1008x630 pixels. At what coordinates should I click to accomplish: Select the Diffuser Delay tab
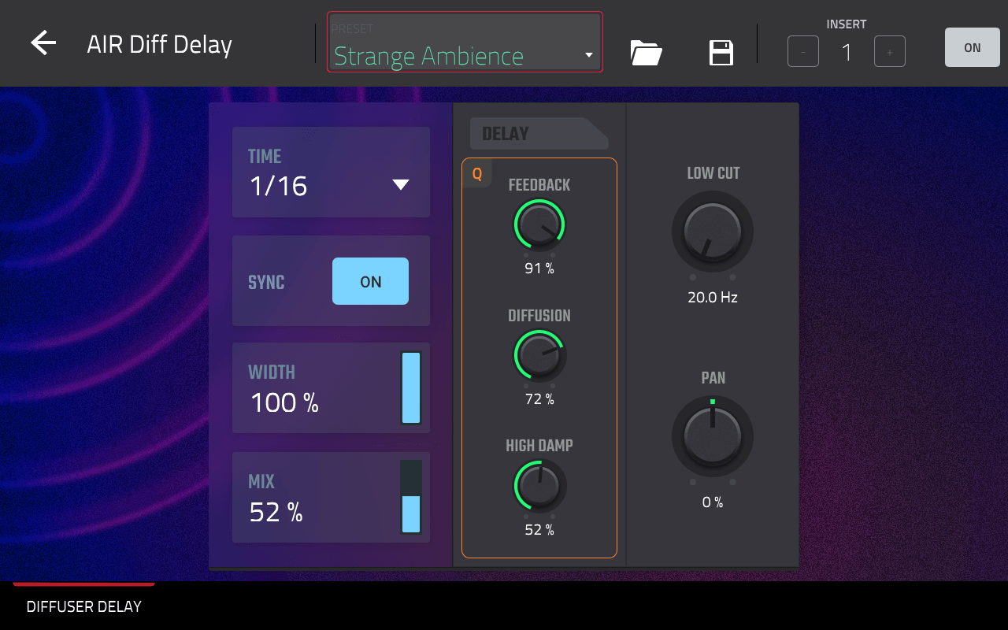point(83,606)
